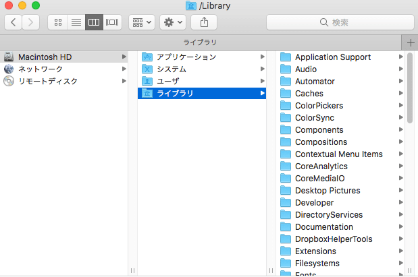418x277 pixels.
Task: Switch to list view
Action: 76,22
